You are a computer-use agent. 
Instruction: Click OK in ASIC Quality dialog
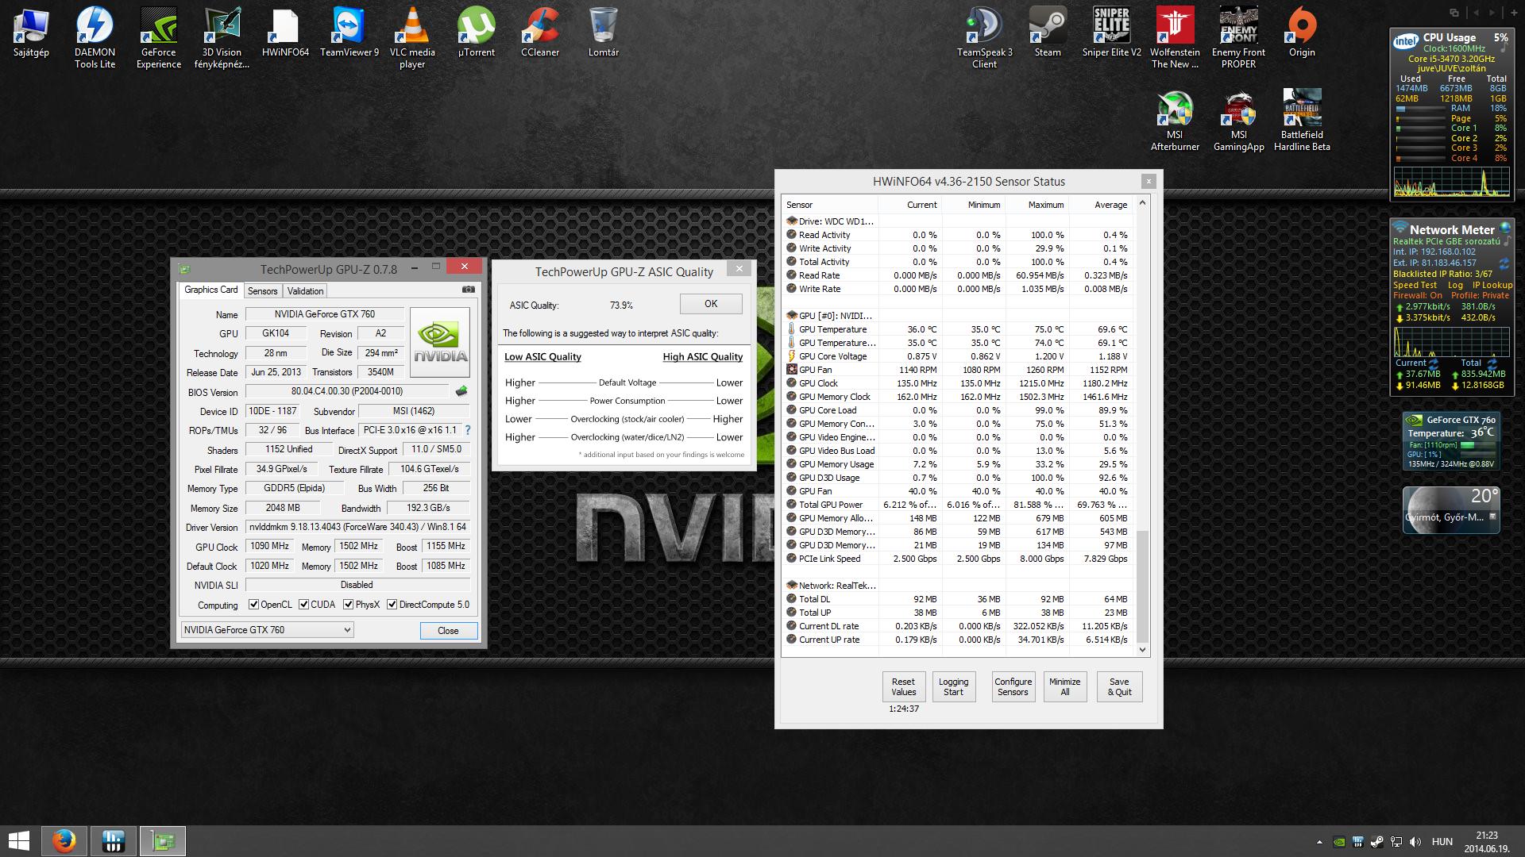[711, 304]
